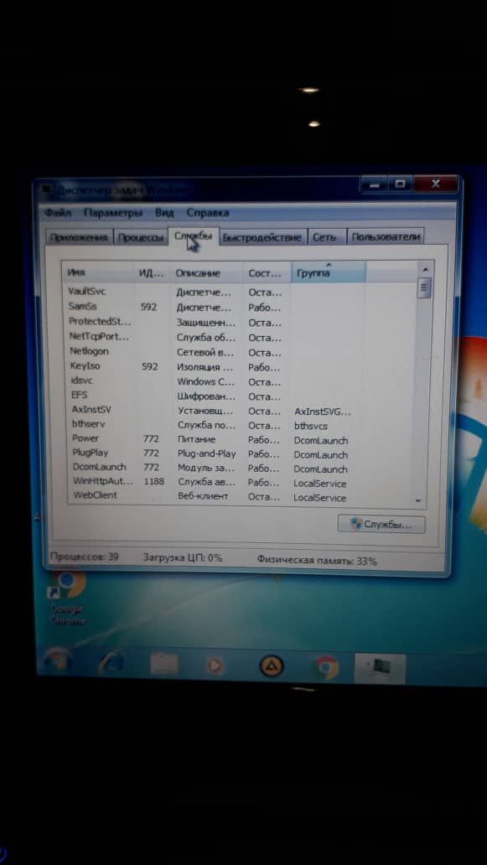
Task: Select the AxInstSV service row
Action: tap(240, 411)
